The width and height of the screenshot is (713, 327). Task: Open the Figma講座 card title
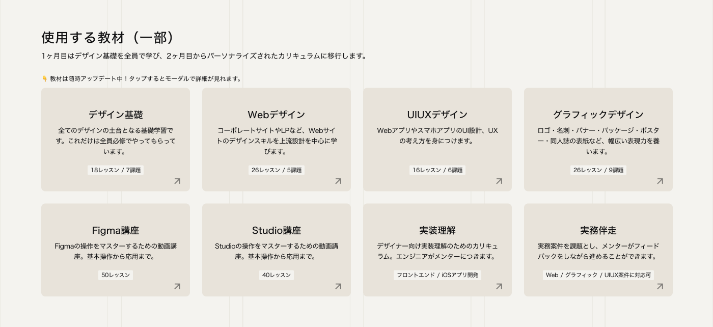click(116, 230)
